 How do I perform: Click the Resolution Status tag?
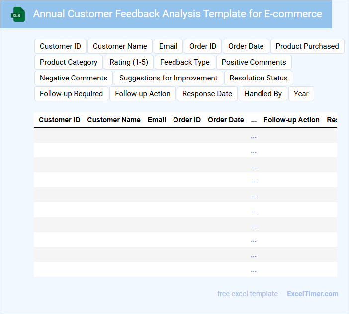tap(259, 78)
